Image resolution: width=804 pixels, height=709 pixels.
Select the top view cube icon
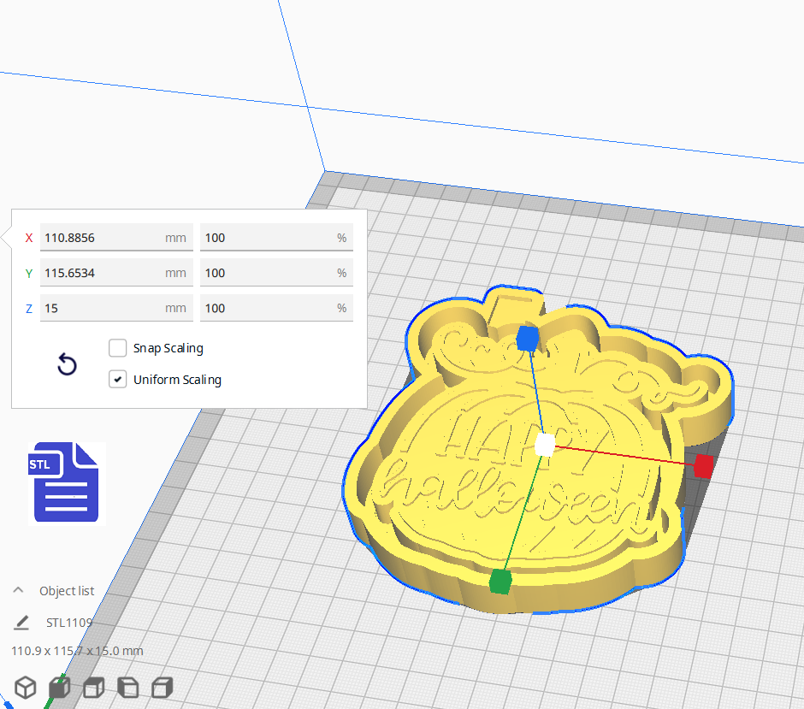coord(93,687)
